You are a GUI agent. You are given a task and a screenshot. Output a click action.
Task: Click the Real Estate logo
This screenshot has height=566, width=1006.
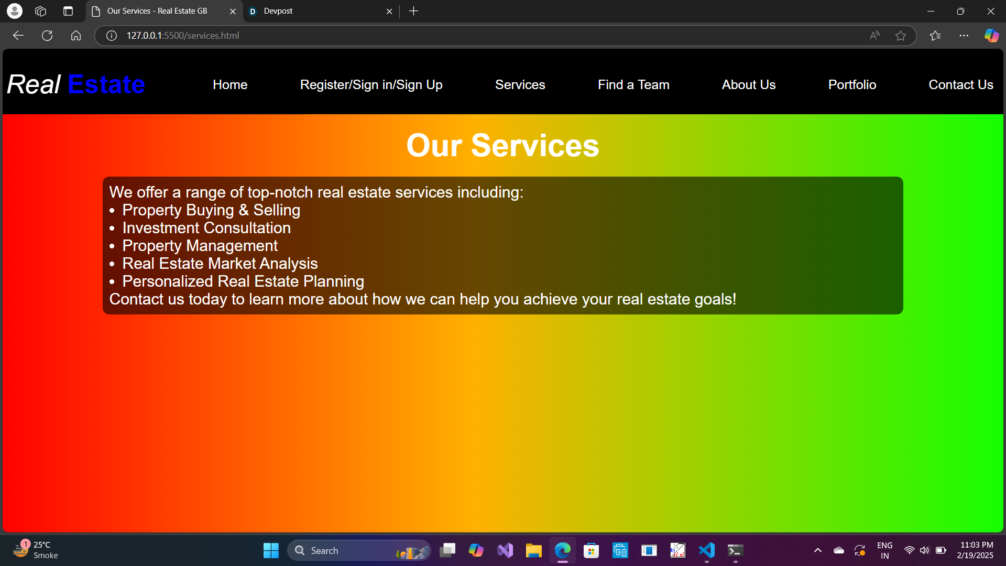[x=76, y=84]
